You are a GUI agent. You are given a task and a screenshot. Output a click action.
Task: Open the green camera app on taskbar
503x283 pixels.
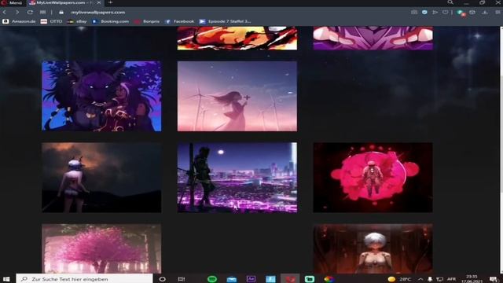310,279
